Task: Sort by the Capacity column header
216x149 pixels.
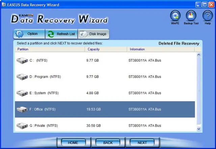Action: point(106,49)
